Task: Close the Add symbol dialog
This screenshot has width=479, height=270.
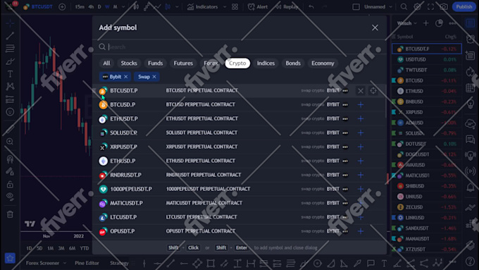Action: click(x=375, y=27)
